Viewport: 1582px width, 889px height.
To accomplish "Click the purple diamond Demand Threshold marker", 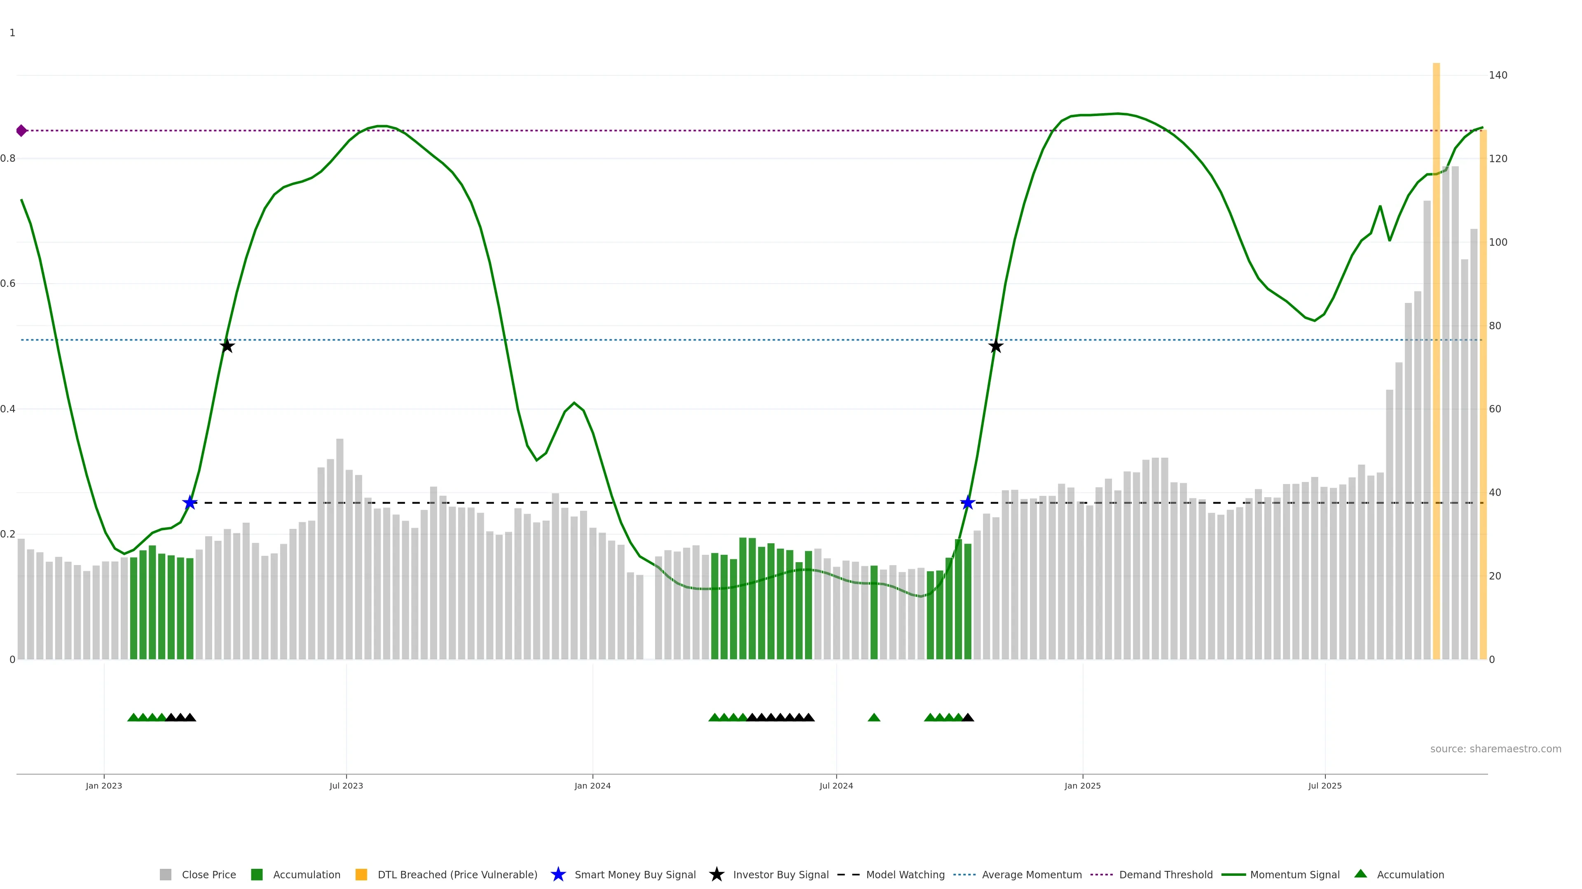I will [x=21, y=131].
